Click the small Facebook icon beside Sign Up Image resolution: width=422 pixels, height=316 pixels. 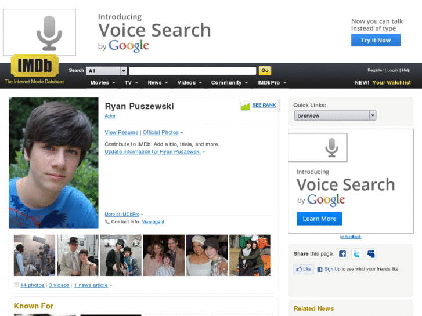(x=320, y=269)
